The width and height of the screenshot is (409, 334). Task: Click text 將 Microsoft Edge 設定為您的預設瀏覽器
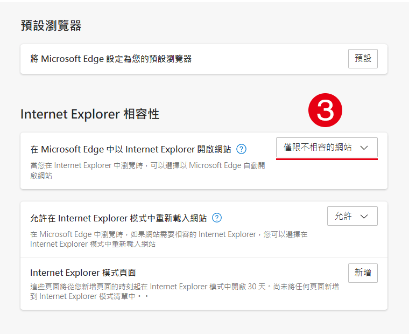(111, 59)
